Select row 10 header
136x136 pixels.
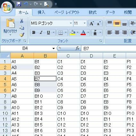[x=5, y=113]
